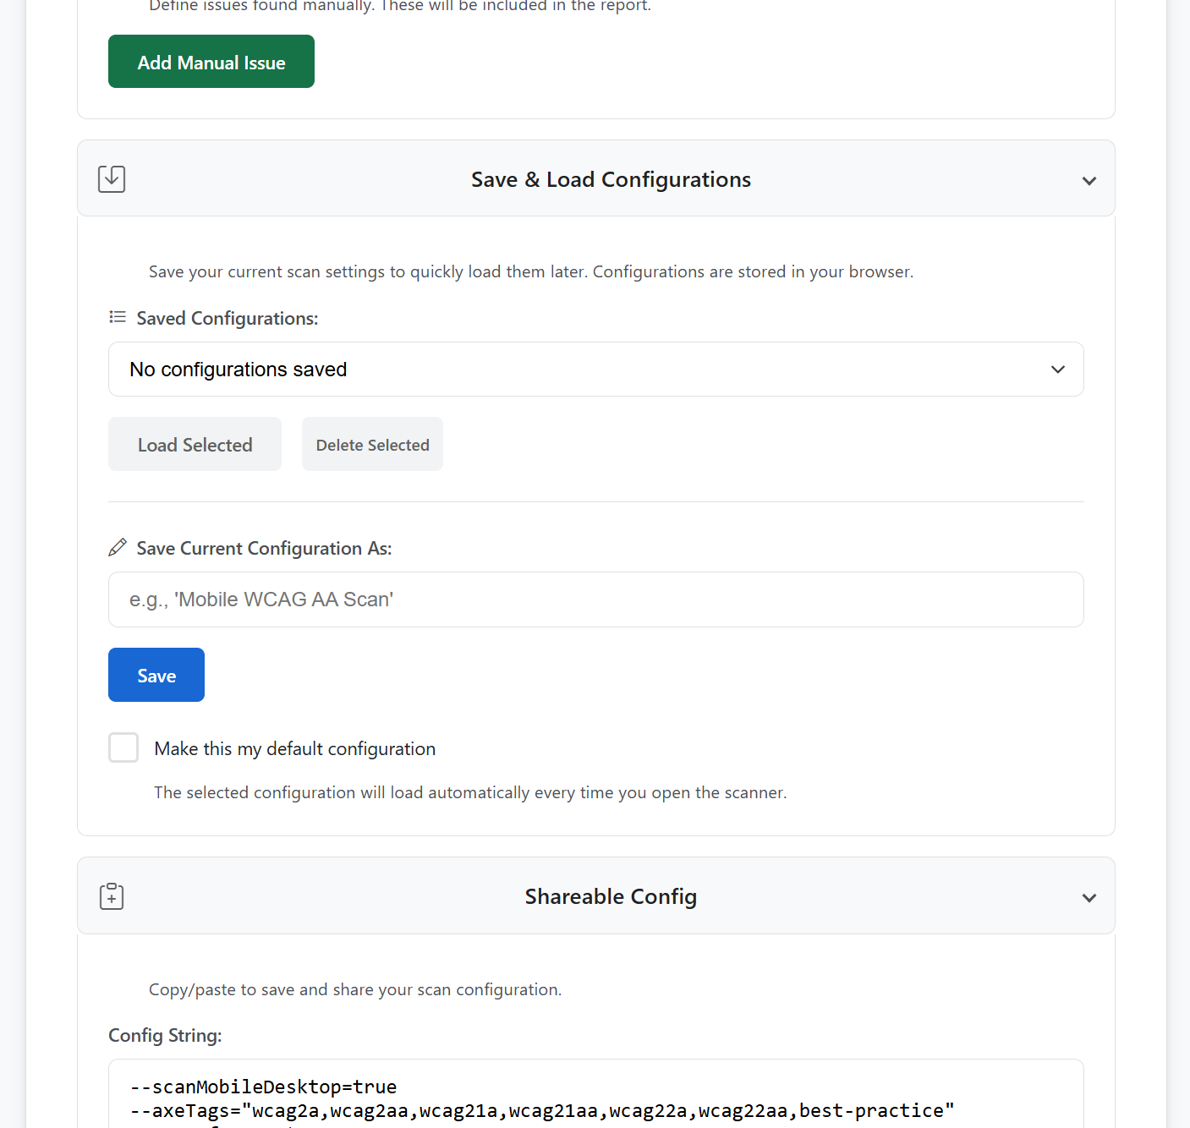This screenshot has height=1128, width=1190.
Task: Focus the configuration name input field
Action: coord(595,600)
